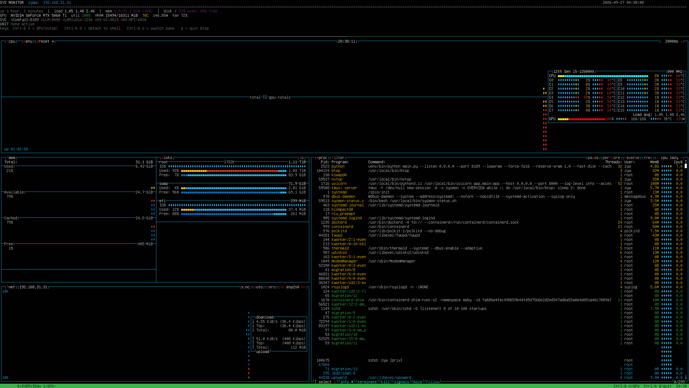Toggle the disks box label
The width and height of the screenshot is (689, 388).
coord(167,158)
